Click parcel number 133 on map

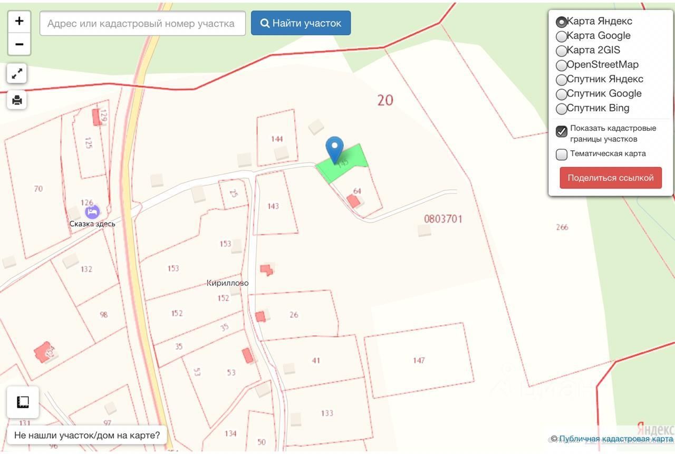pos(327,413)
